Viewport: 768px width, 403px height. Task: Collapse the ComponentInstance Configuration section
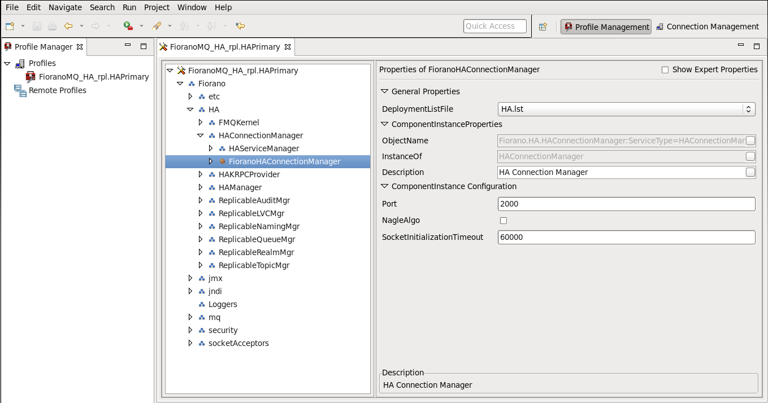point(385,186)
